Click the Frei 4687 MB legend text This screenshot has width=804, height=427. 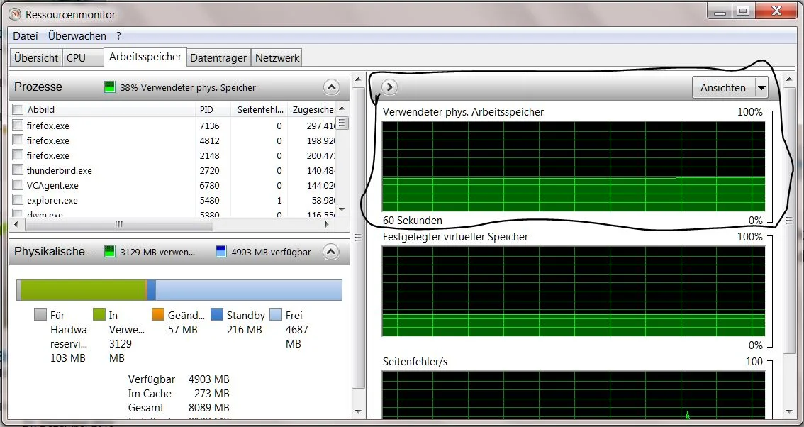coord(297,329)
